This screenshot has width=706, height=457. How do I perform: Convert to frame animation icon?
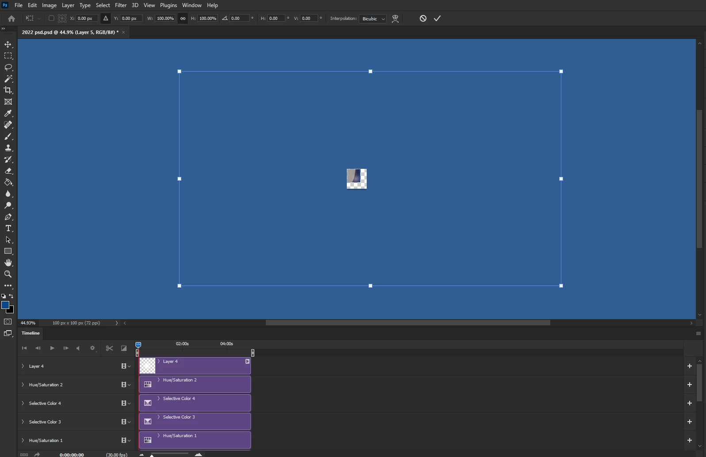pos(24,454)
